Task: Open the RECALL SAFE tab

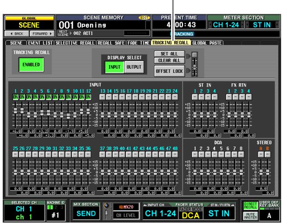Action: [x=111, y=43]
